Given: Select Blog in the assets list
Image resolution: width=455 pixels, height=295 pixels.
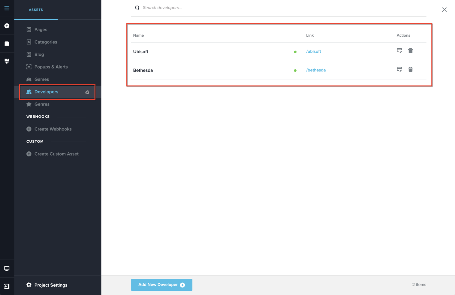Looking at the screenshot, I should coord(39,54).
